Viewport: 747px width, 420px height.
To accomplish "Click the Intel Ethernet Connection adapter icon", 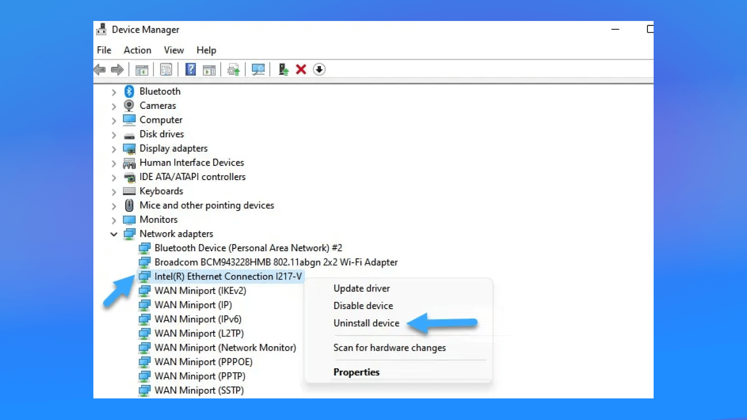I will 144,276.
